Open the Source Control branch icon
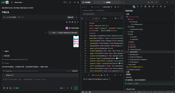Image resolution: width=175 pixels, height=93 pixels. (x=142, y=7)
